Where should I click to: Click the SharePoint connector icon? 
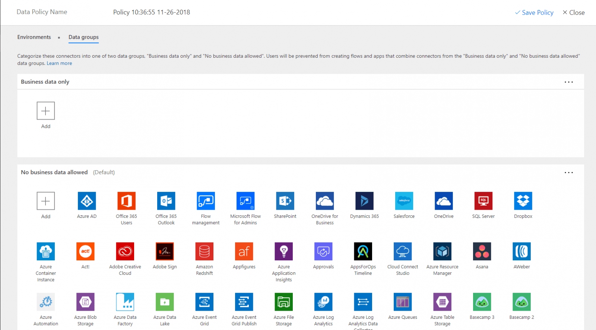(x=285, y=201)
